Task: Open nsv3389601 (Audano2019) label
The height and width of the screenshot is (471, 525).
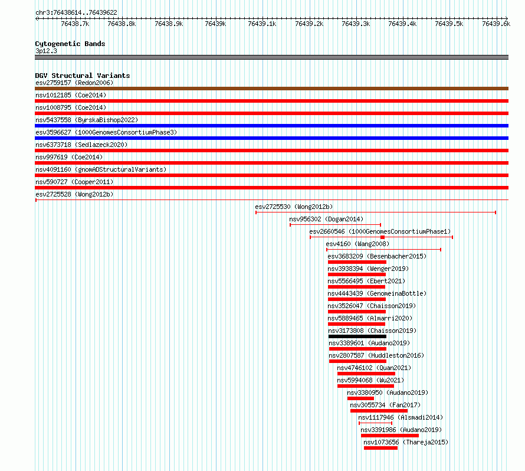Action: point(369,343)
